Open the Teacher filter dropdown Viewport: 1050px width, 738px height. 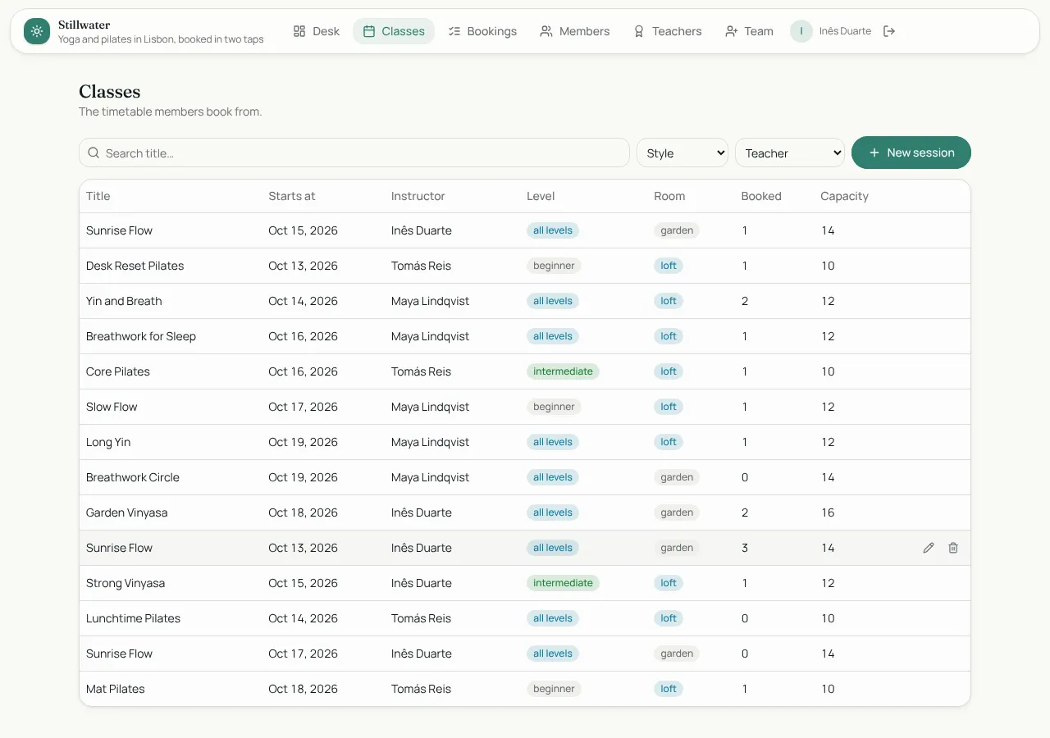tap(790, 153)
